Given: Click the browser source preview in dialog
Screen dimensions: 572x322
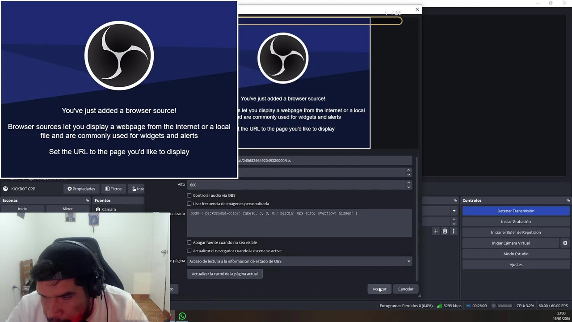Looking at the screenshot, I should [304, 83].
